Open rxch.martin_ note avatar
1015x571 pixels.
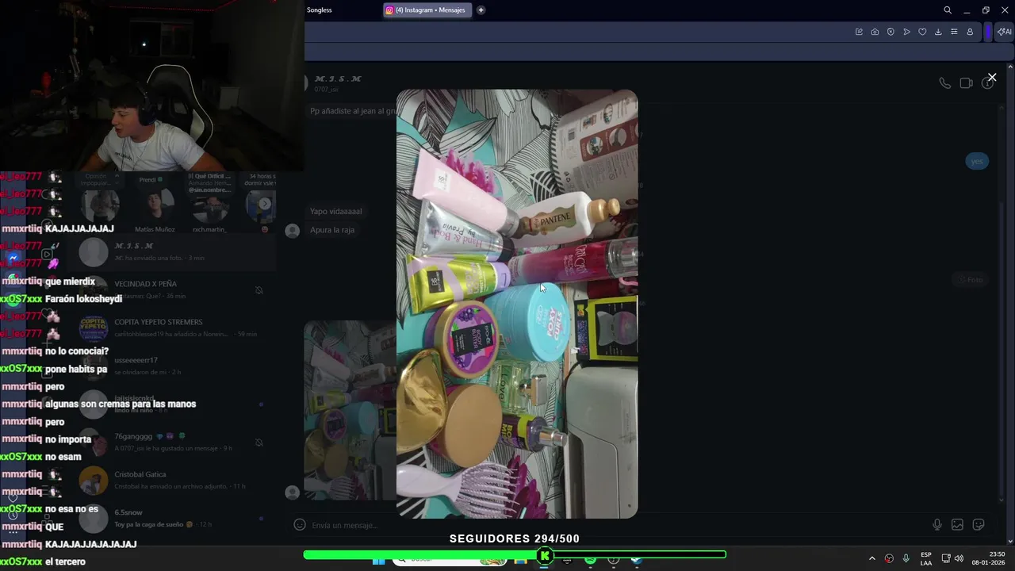(210, 210)
